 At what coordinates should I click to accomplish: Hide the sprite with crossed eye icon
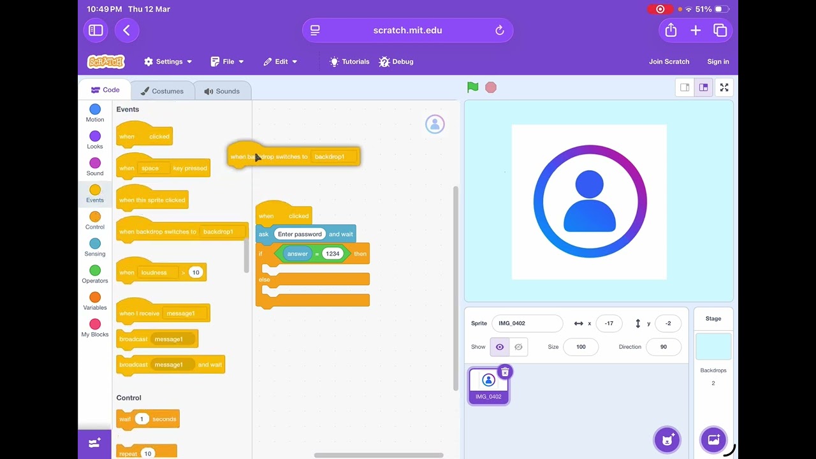pos(518,347)
